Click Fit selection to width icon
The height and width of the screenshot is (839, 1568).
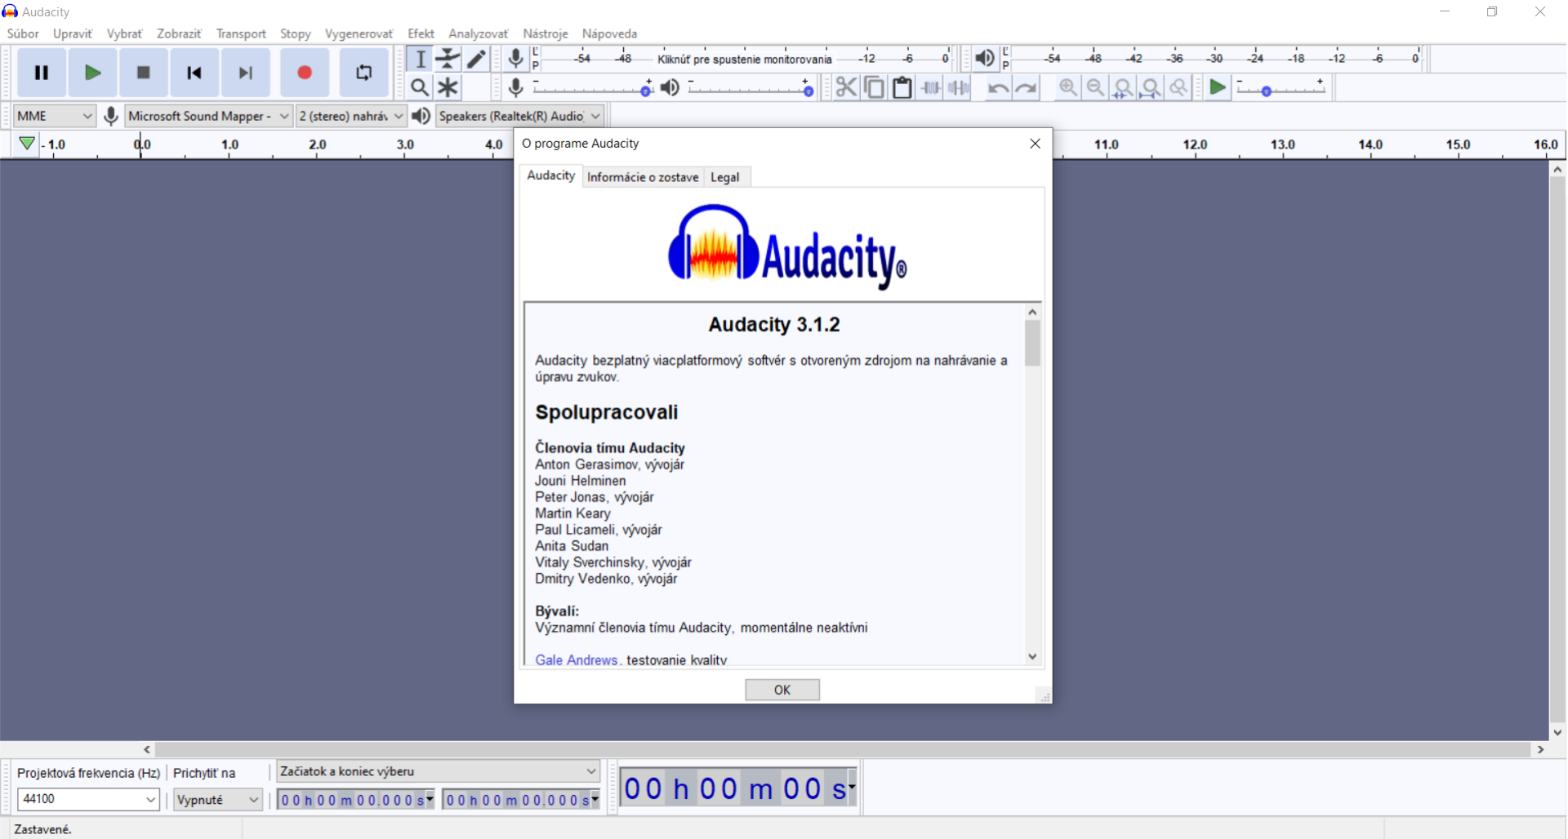[1123, 87]
